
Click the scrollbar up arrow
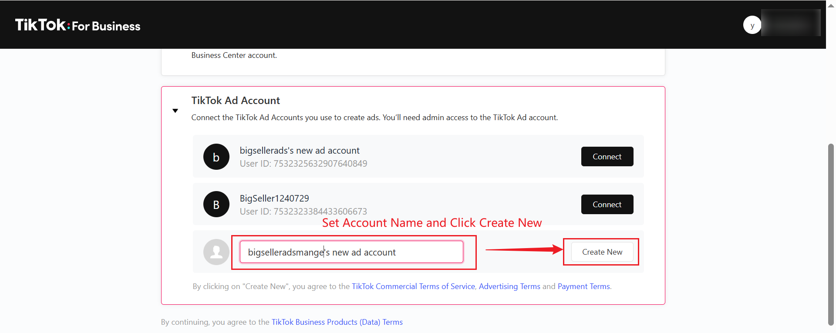(831, 5)
